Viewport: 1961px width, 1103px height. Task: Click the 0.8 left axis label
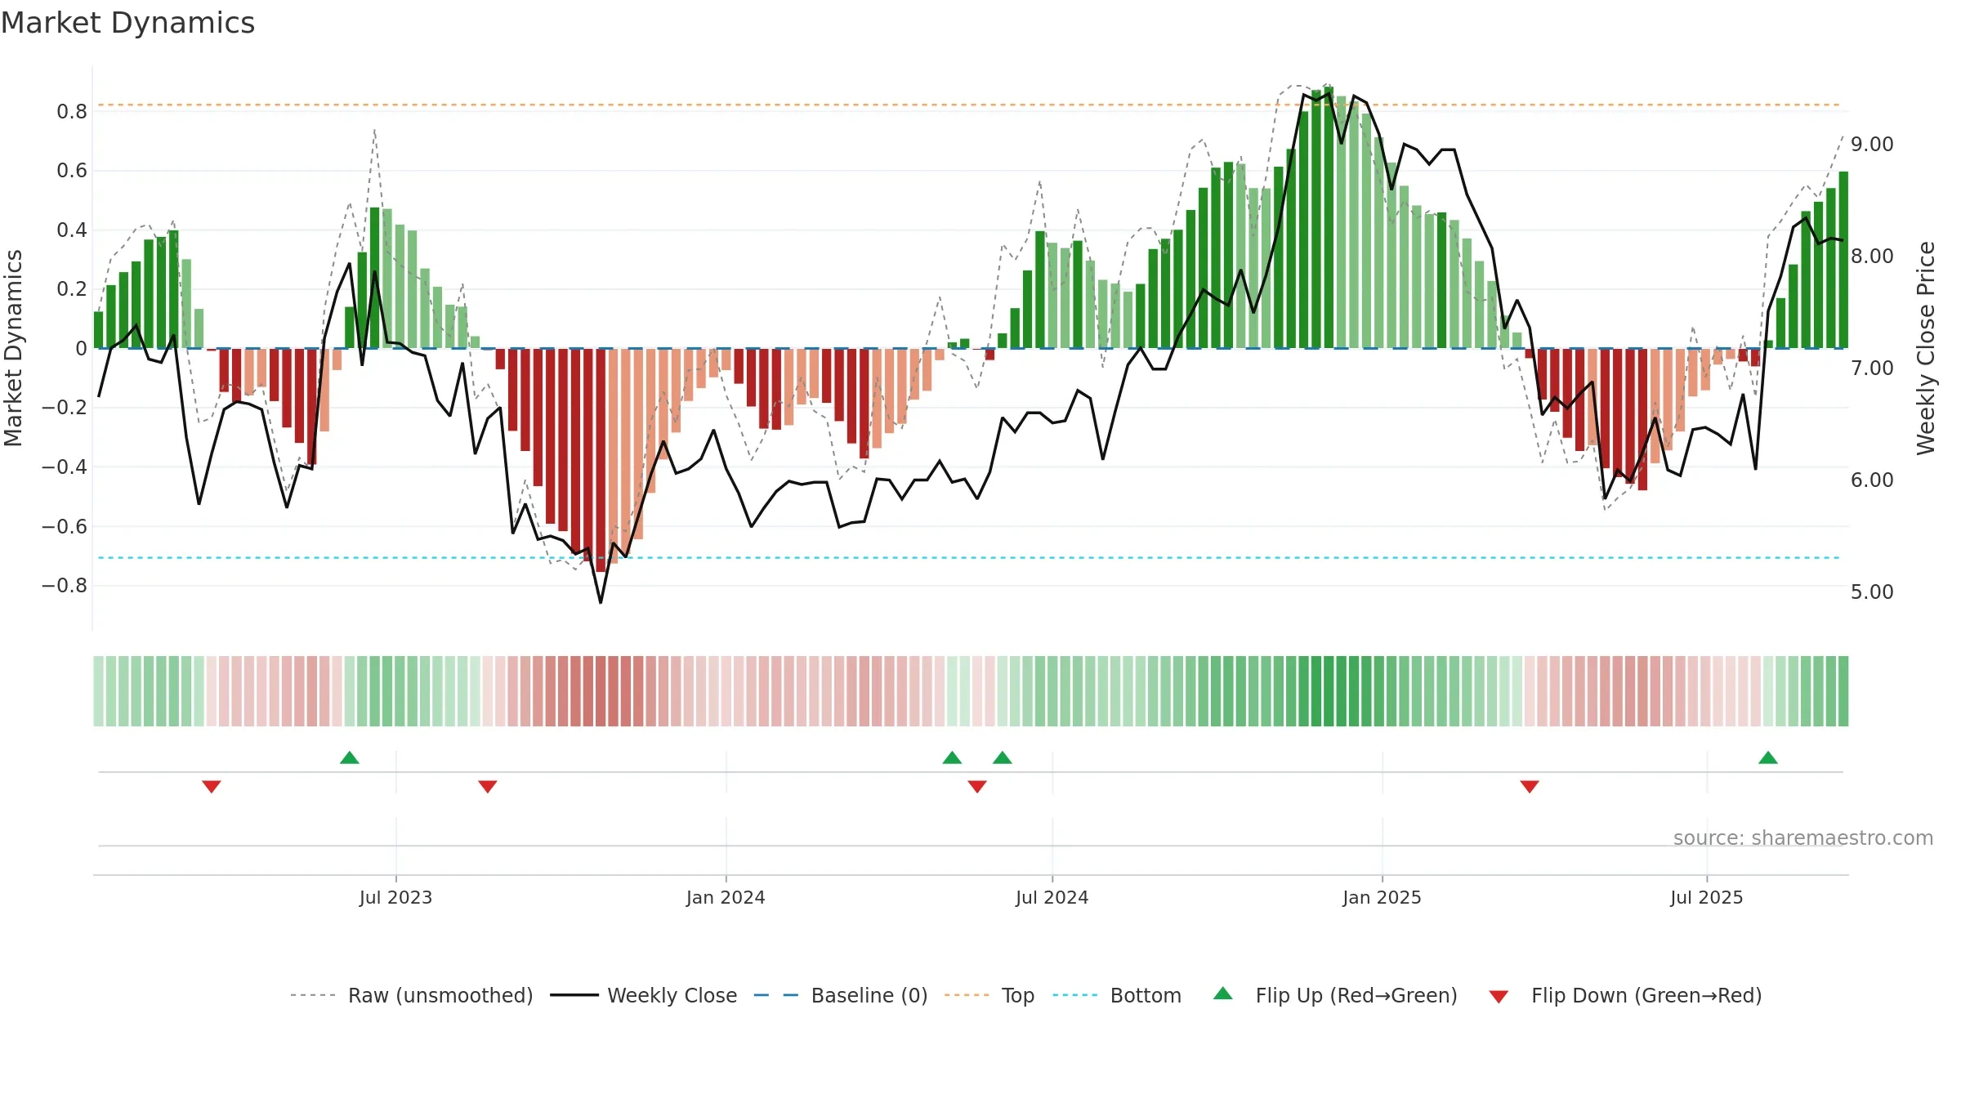pyautogui.click(x=72, y=112)
